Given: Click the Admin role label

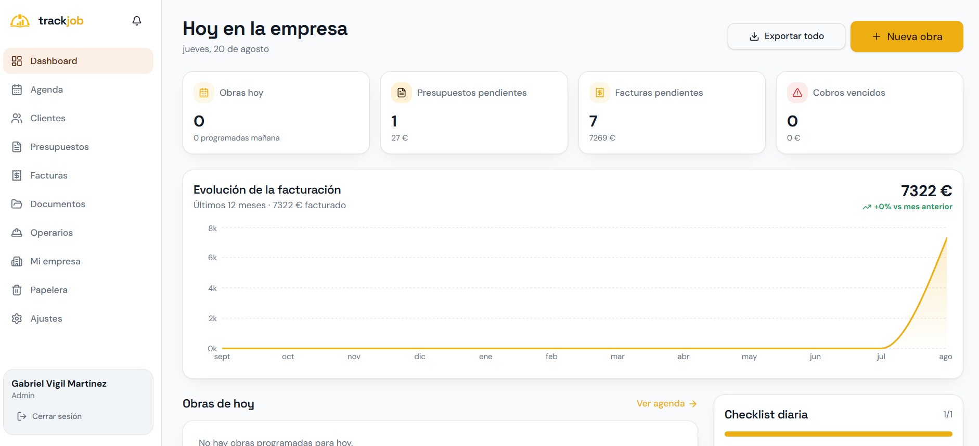Looking at the screenshot, I should click(23, 396).
